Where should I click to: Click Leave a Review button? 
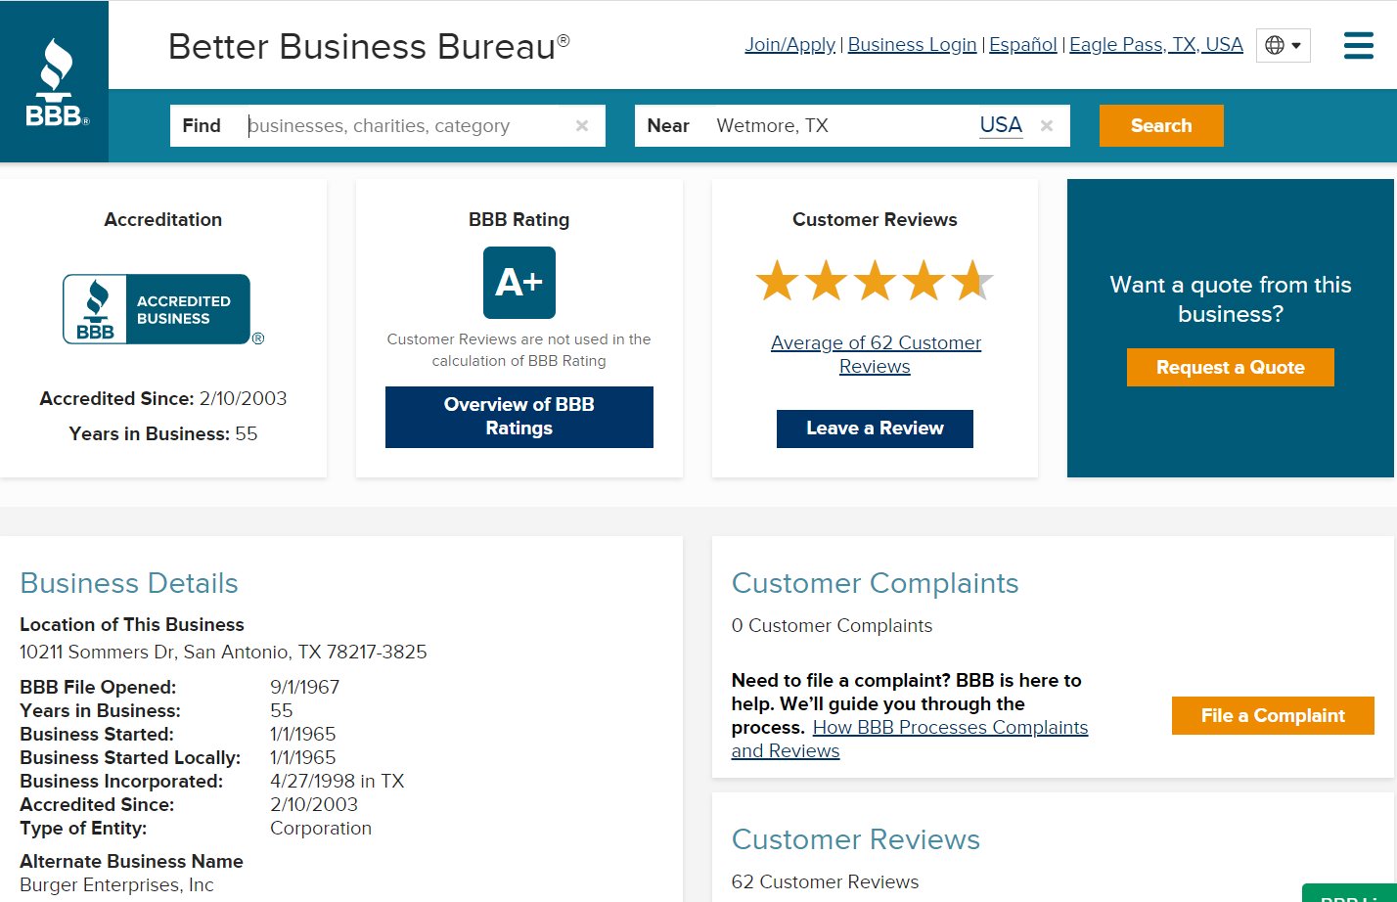[x=875, y=428]
